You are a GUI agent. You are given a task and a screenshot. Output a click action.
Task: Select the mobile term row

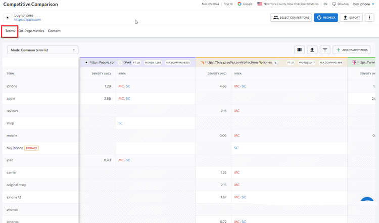coord(40,136)
